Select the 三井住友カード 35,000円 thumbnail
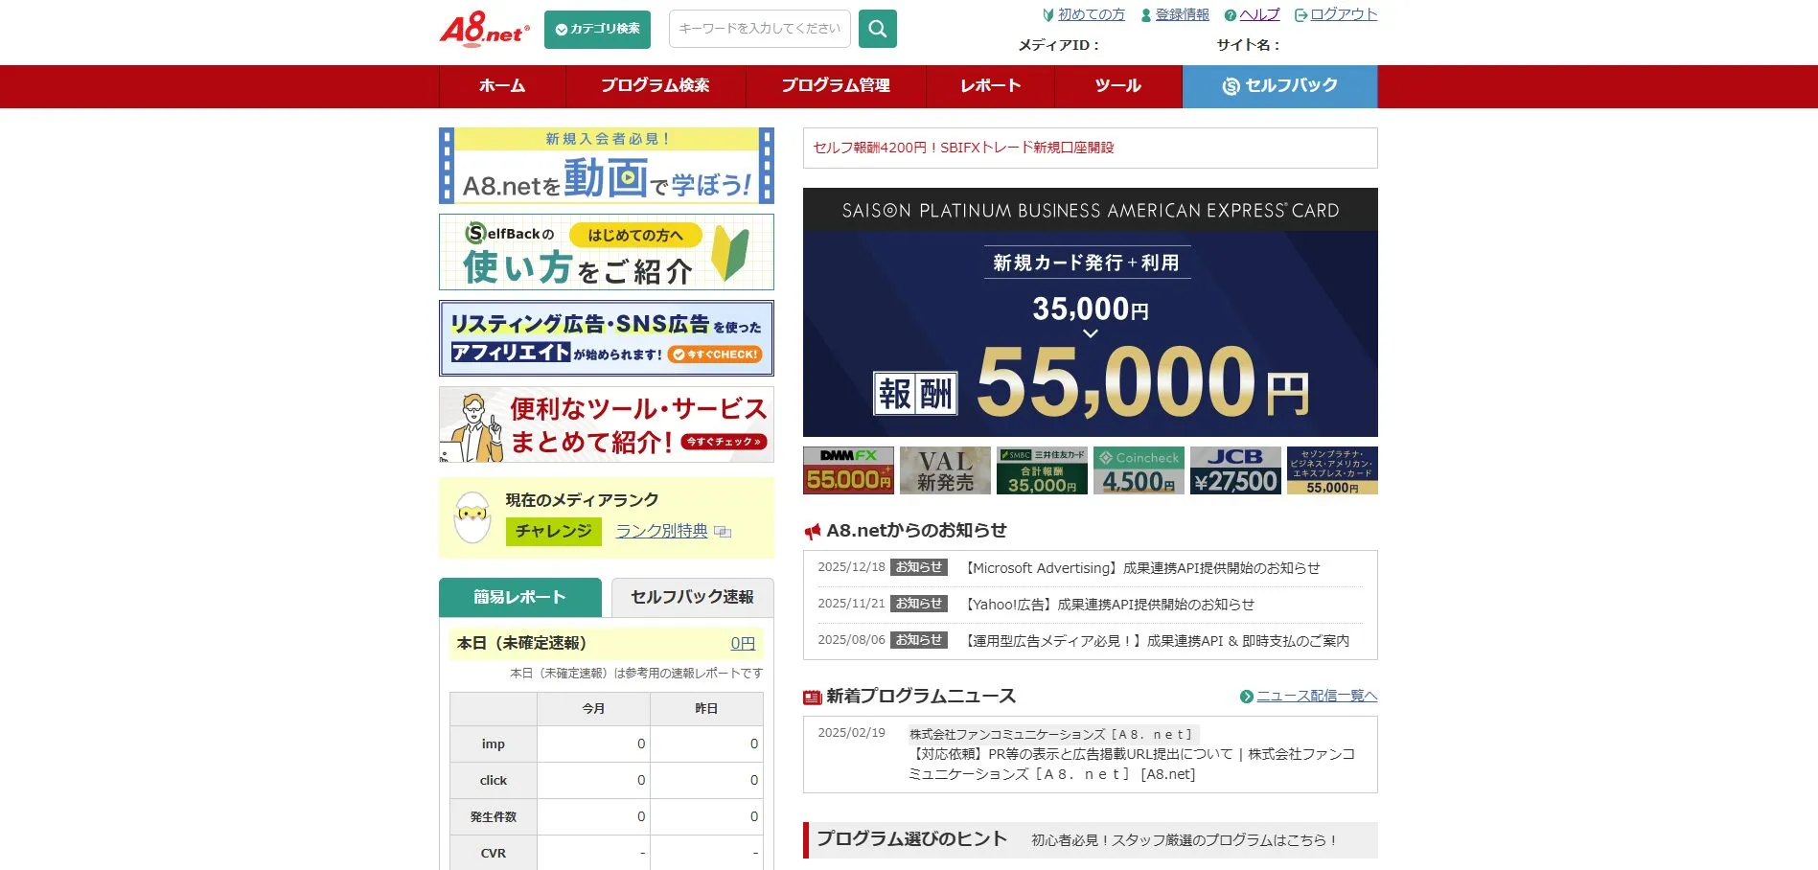This screenshot has width=1818, height=870. coord(1042,470)
